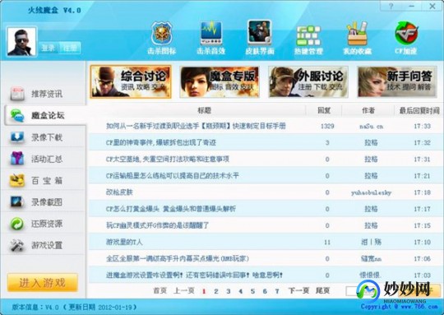Screen dimensions: 444x315
Task: Open the 热键管理 hotkey manager
Action: point(308,39)
